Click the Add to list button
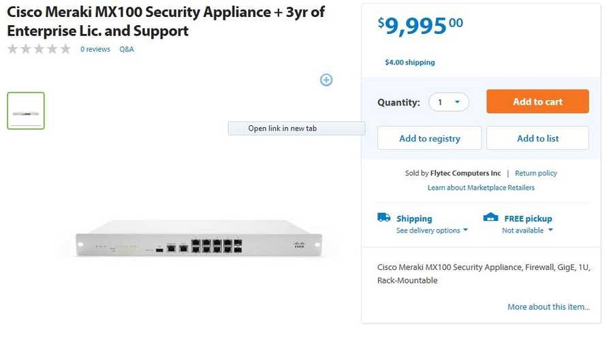Viewport: 613px width, 338px height. [x=537, y=138]
